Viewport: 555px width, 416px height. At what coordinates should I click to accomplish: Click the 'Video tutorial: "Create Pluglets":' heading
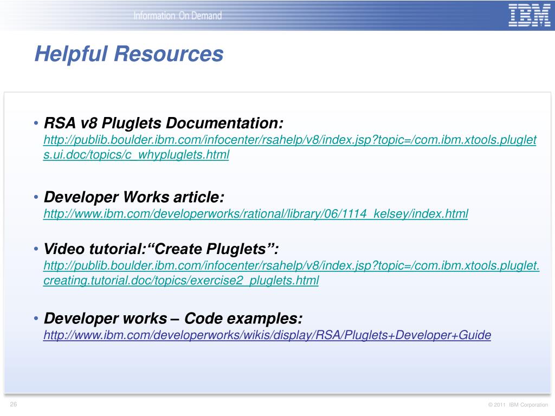click(x=161, y=249)
